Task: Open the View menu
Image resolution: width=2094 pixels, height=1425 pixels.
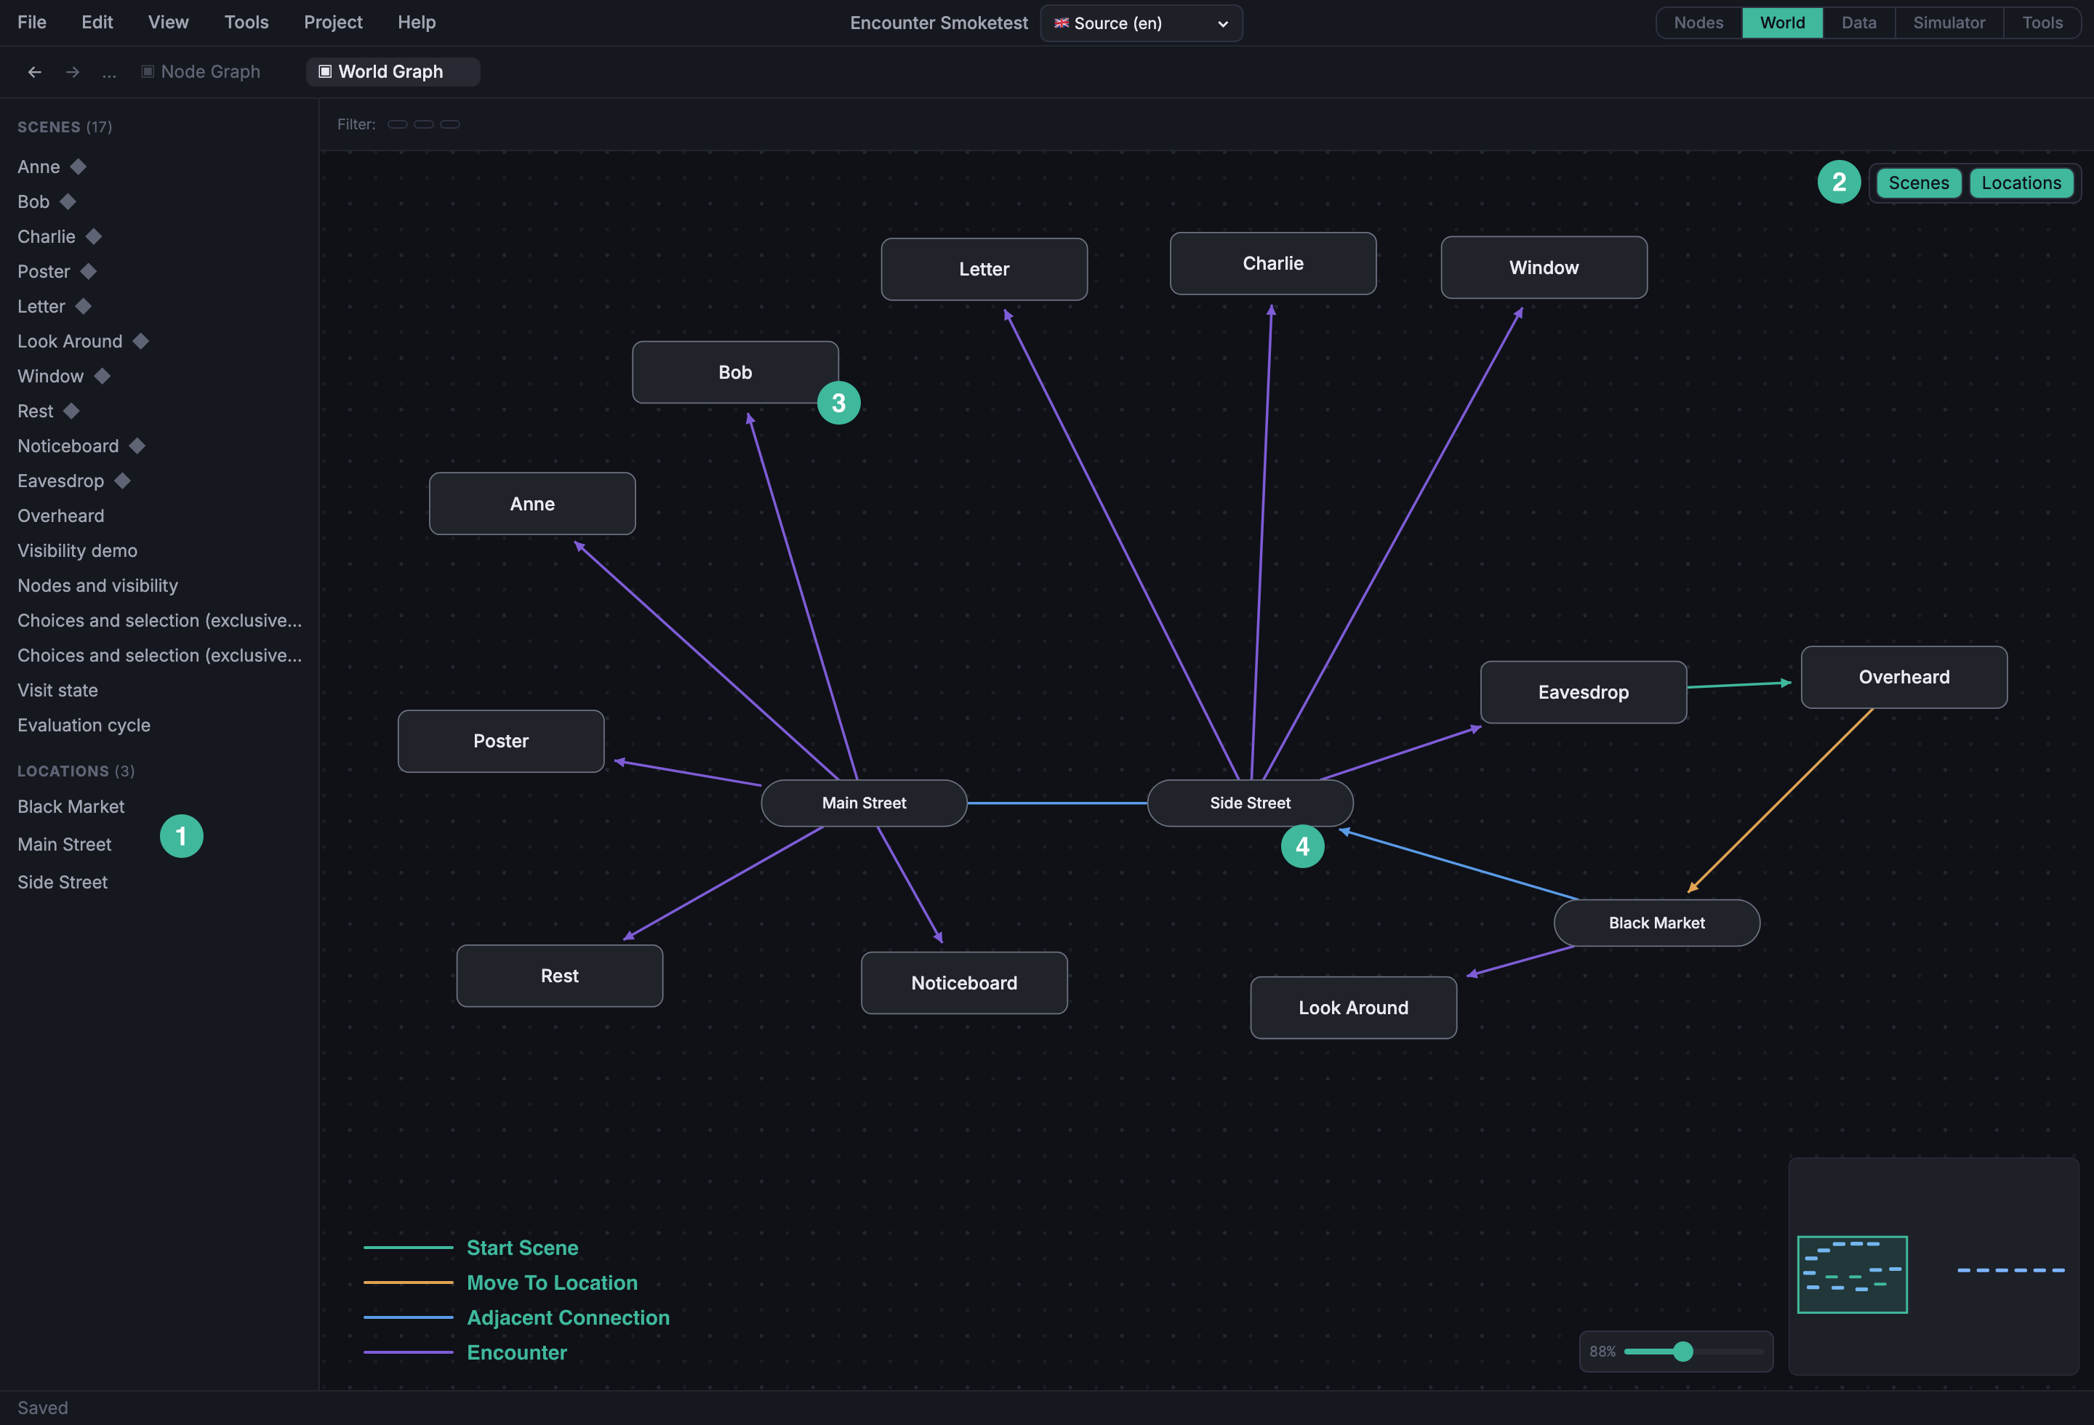Action: click(169, 23)
